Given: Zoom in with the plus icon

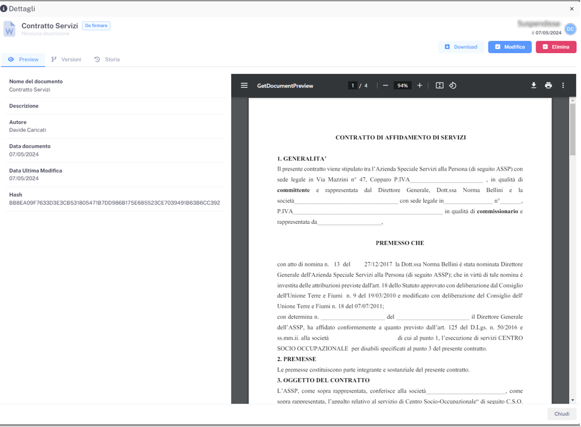Looking at the screenshot, I should click(x=420, y=86).
